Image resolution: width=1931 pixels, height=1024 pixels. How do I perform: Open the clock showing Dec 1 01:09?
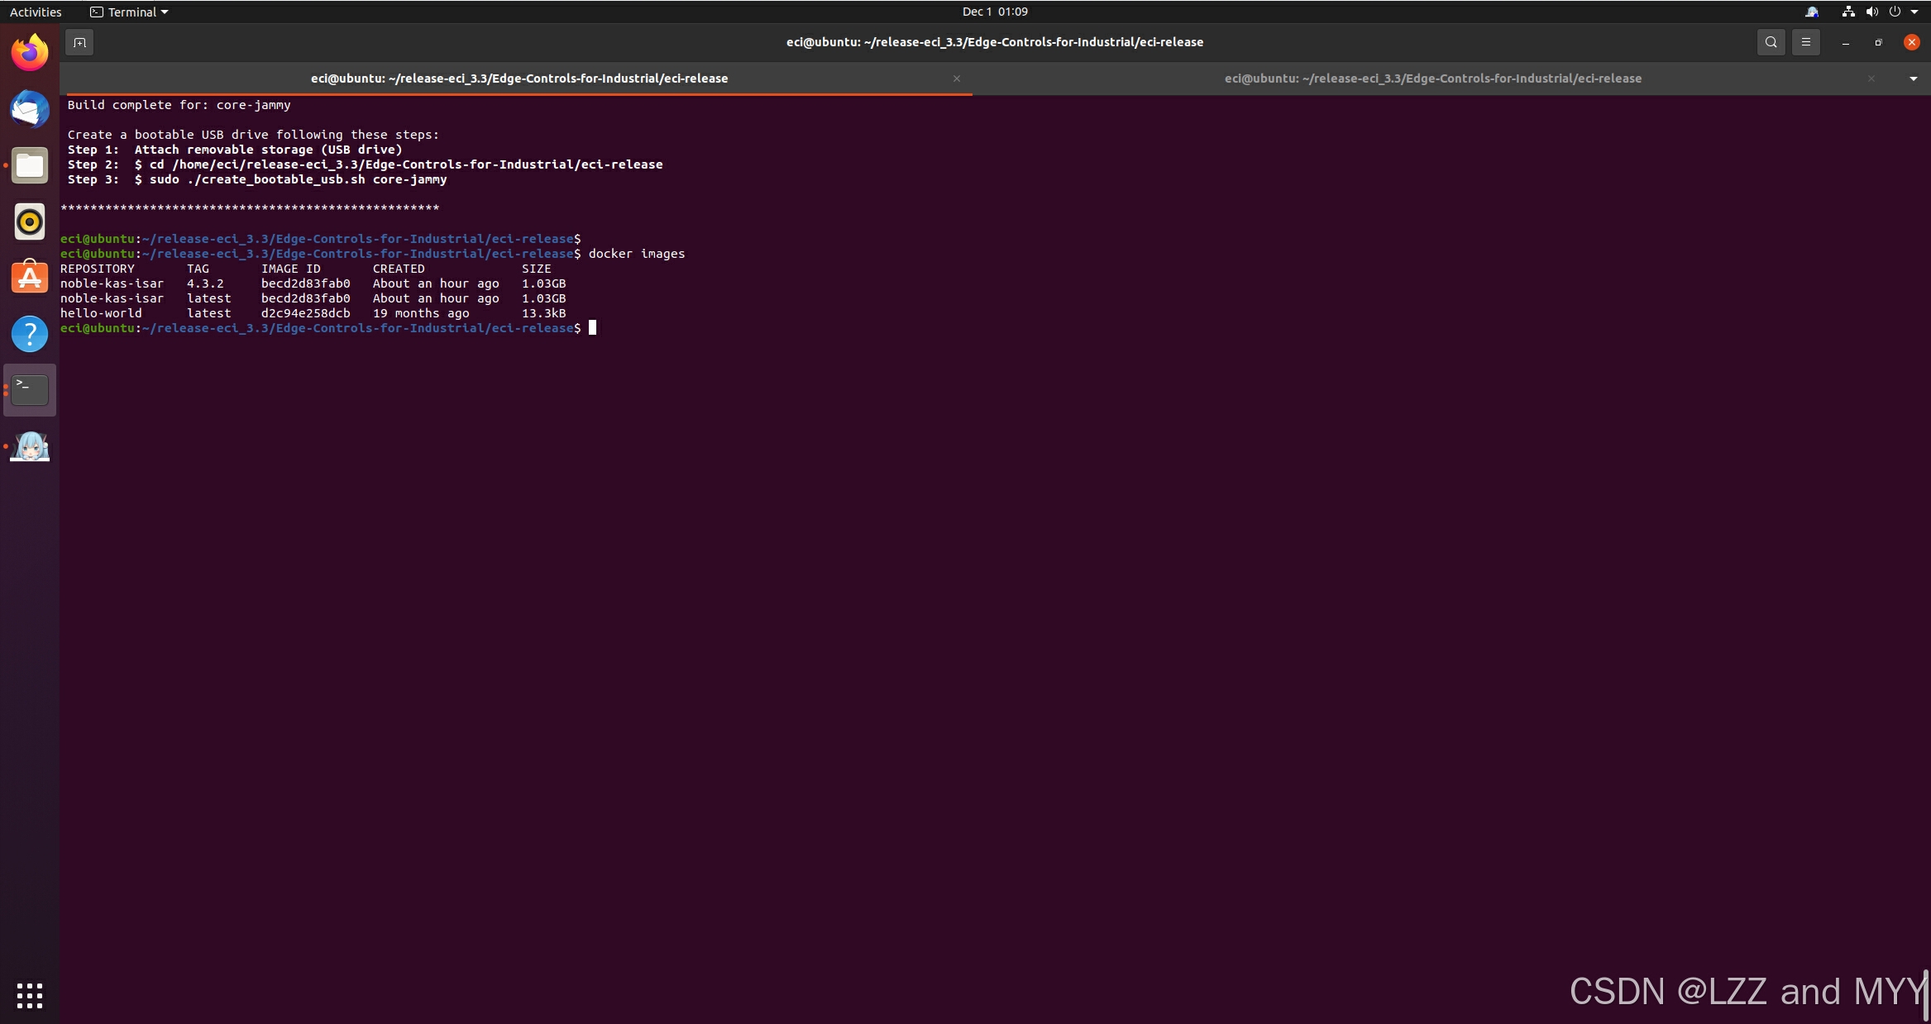point(995,12)
